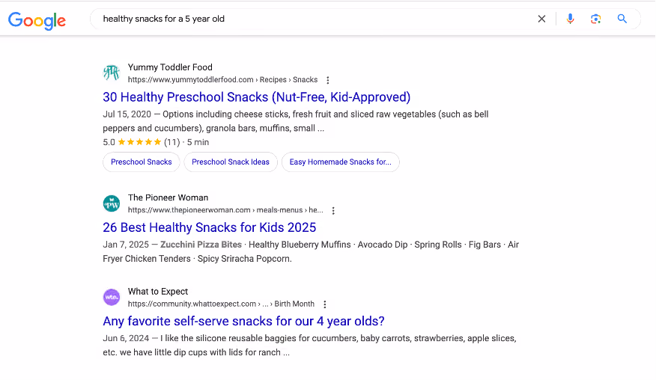Open Any favorite self-serve snacks link
This screenshot has height=380, width=656.
pos(243,321)
